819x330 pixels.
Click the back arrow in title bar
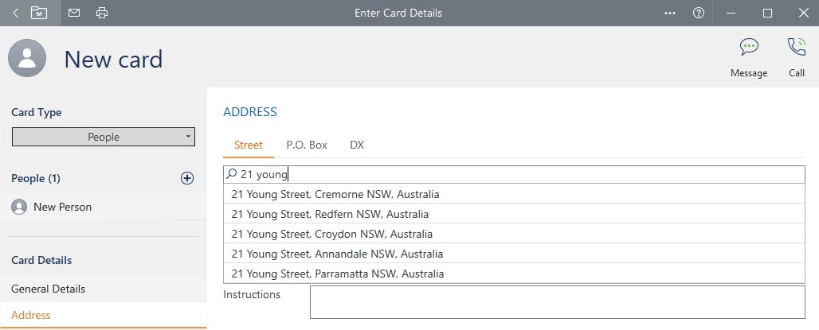coord(15,13)
